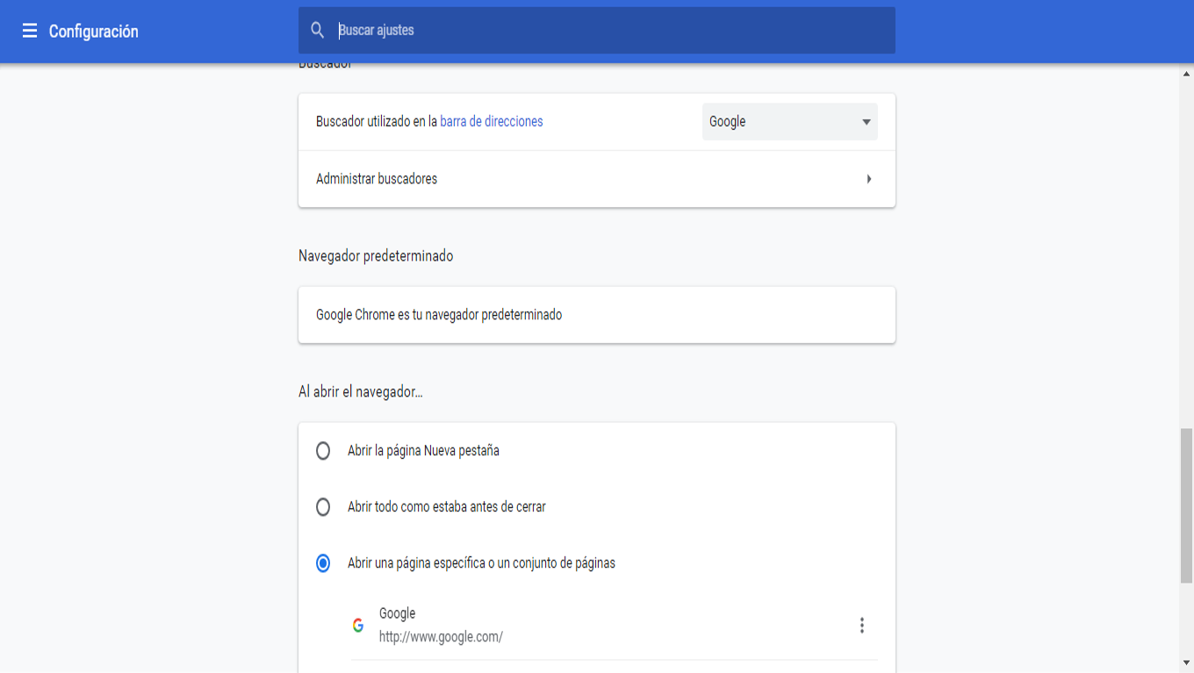Open the Google search engine dropdown
Viewport: 1194px width, 673px height.
click(788, 122)
